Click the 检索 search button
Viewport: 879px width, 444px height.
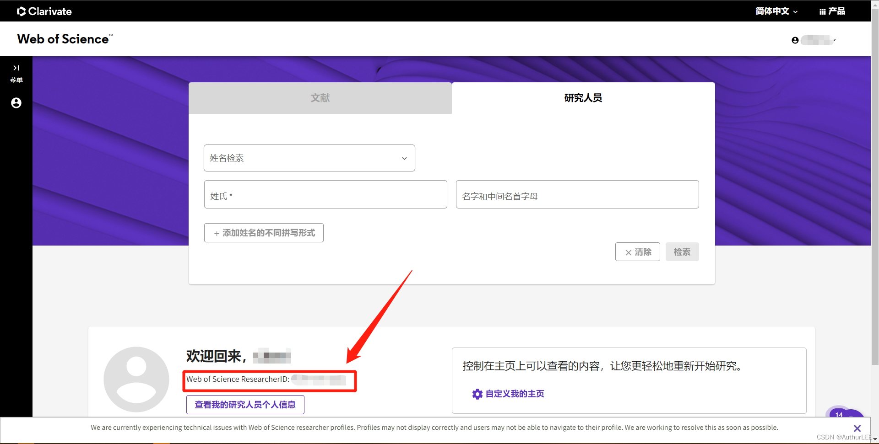[x=682, y=251]
